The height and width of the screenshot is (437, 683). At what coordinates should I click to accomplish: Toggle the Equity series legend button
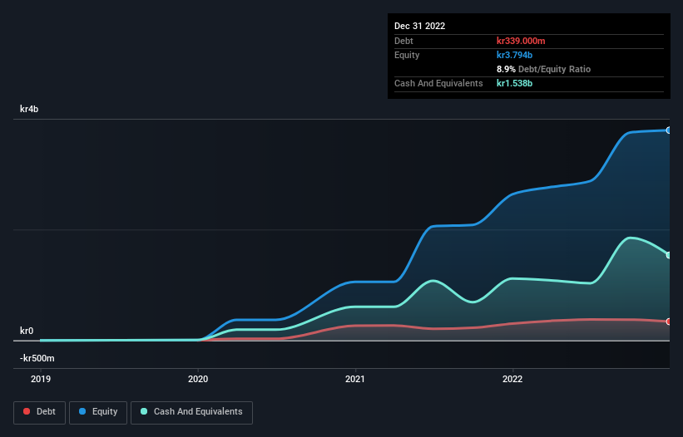tap(98, 412)
